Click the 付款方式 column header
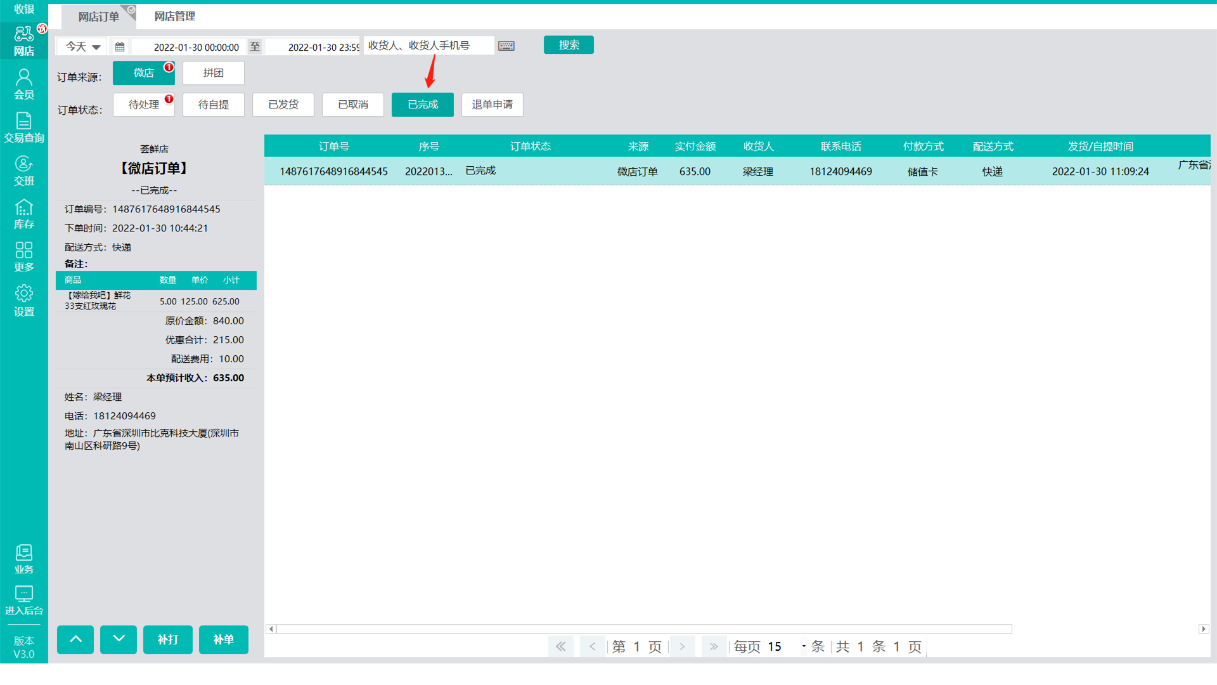Image resolution: width=1217 pixels, height=685 pixels. [924, 147]
